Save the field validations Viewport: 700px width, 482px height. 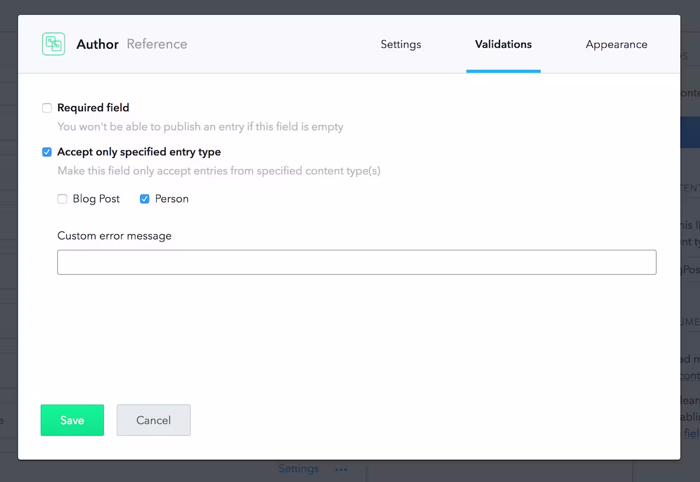coord(72,420)
